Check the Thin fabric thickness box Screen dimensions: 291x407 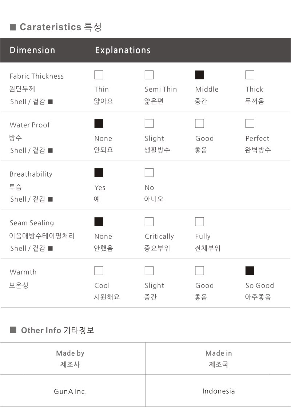tap(99, 75)
